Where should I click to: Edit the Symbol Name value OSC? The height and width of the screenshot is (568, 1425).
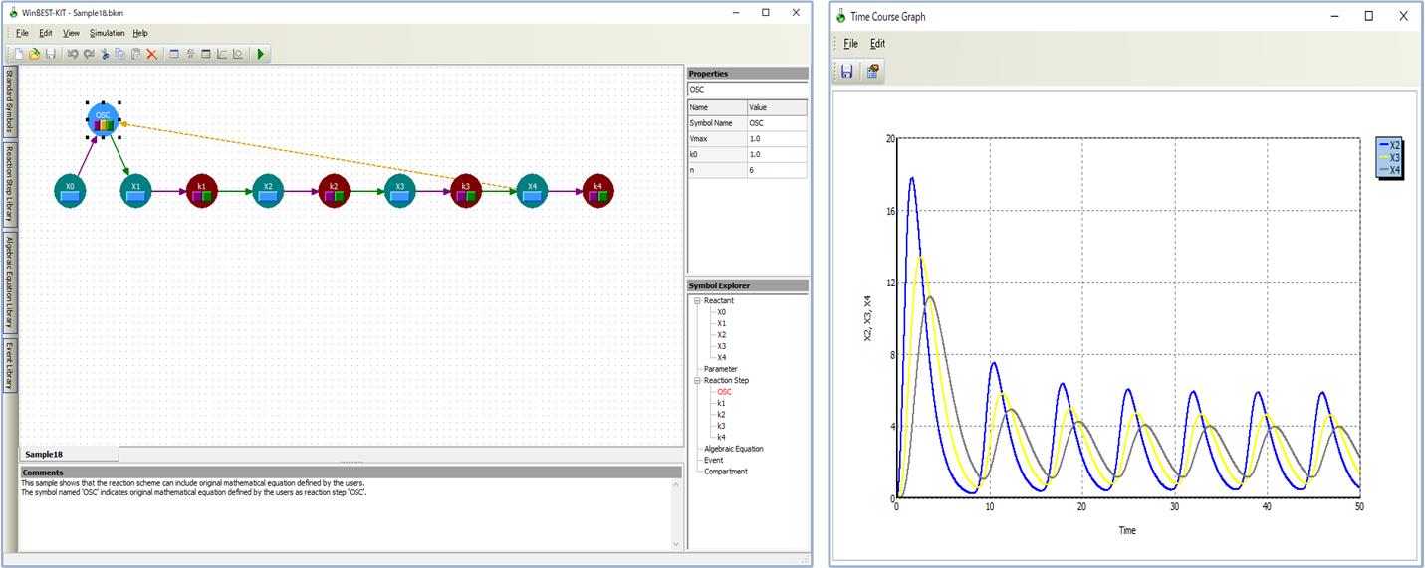(x=777, y=123)
